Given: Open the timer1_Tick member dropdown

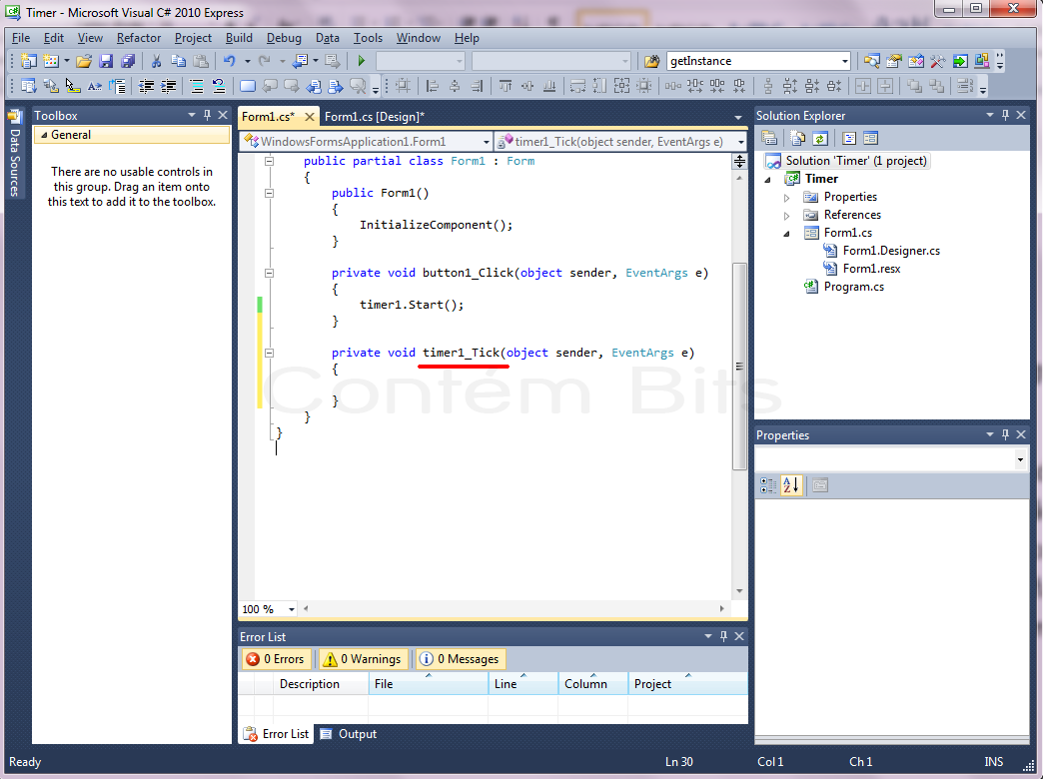Looking at the screenshot, I should click(740, 142).
